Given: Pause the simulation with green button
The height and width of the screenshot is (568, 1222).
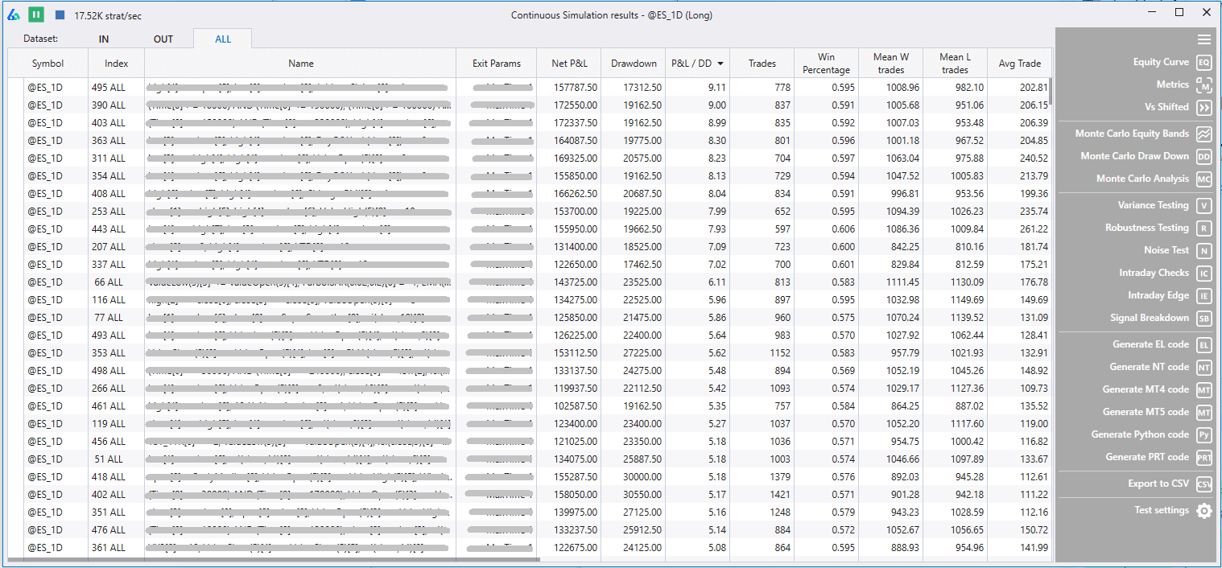Looking at the screenshot, I should point(36,14).
